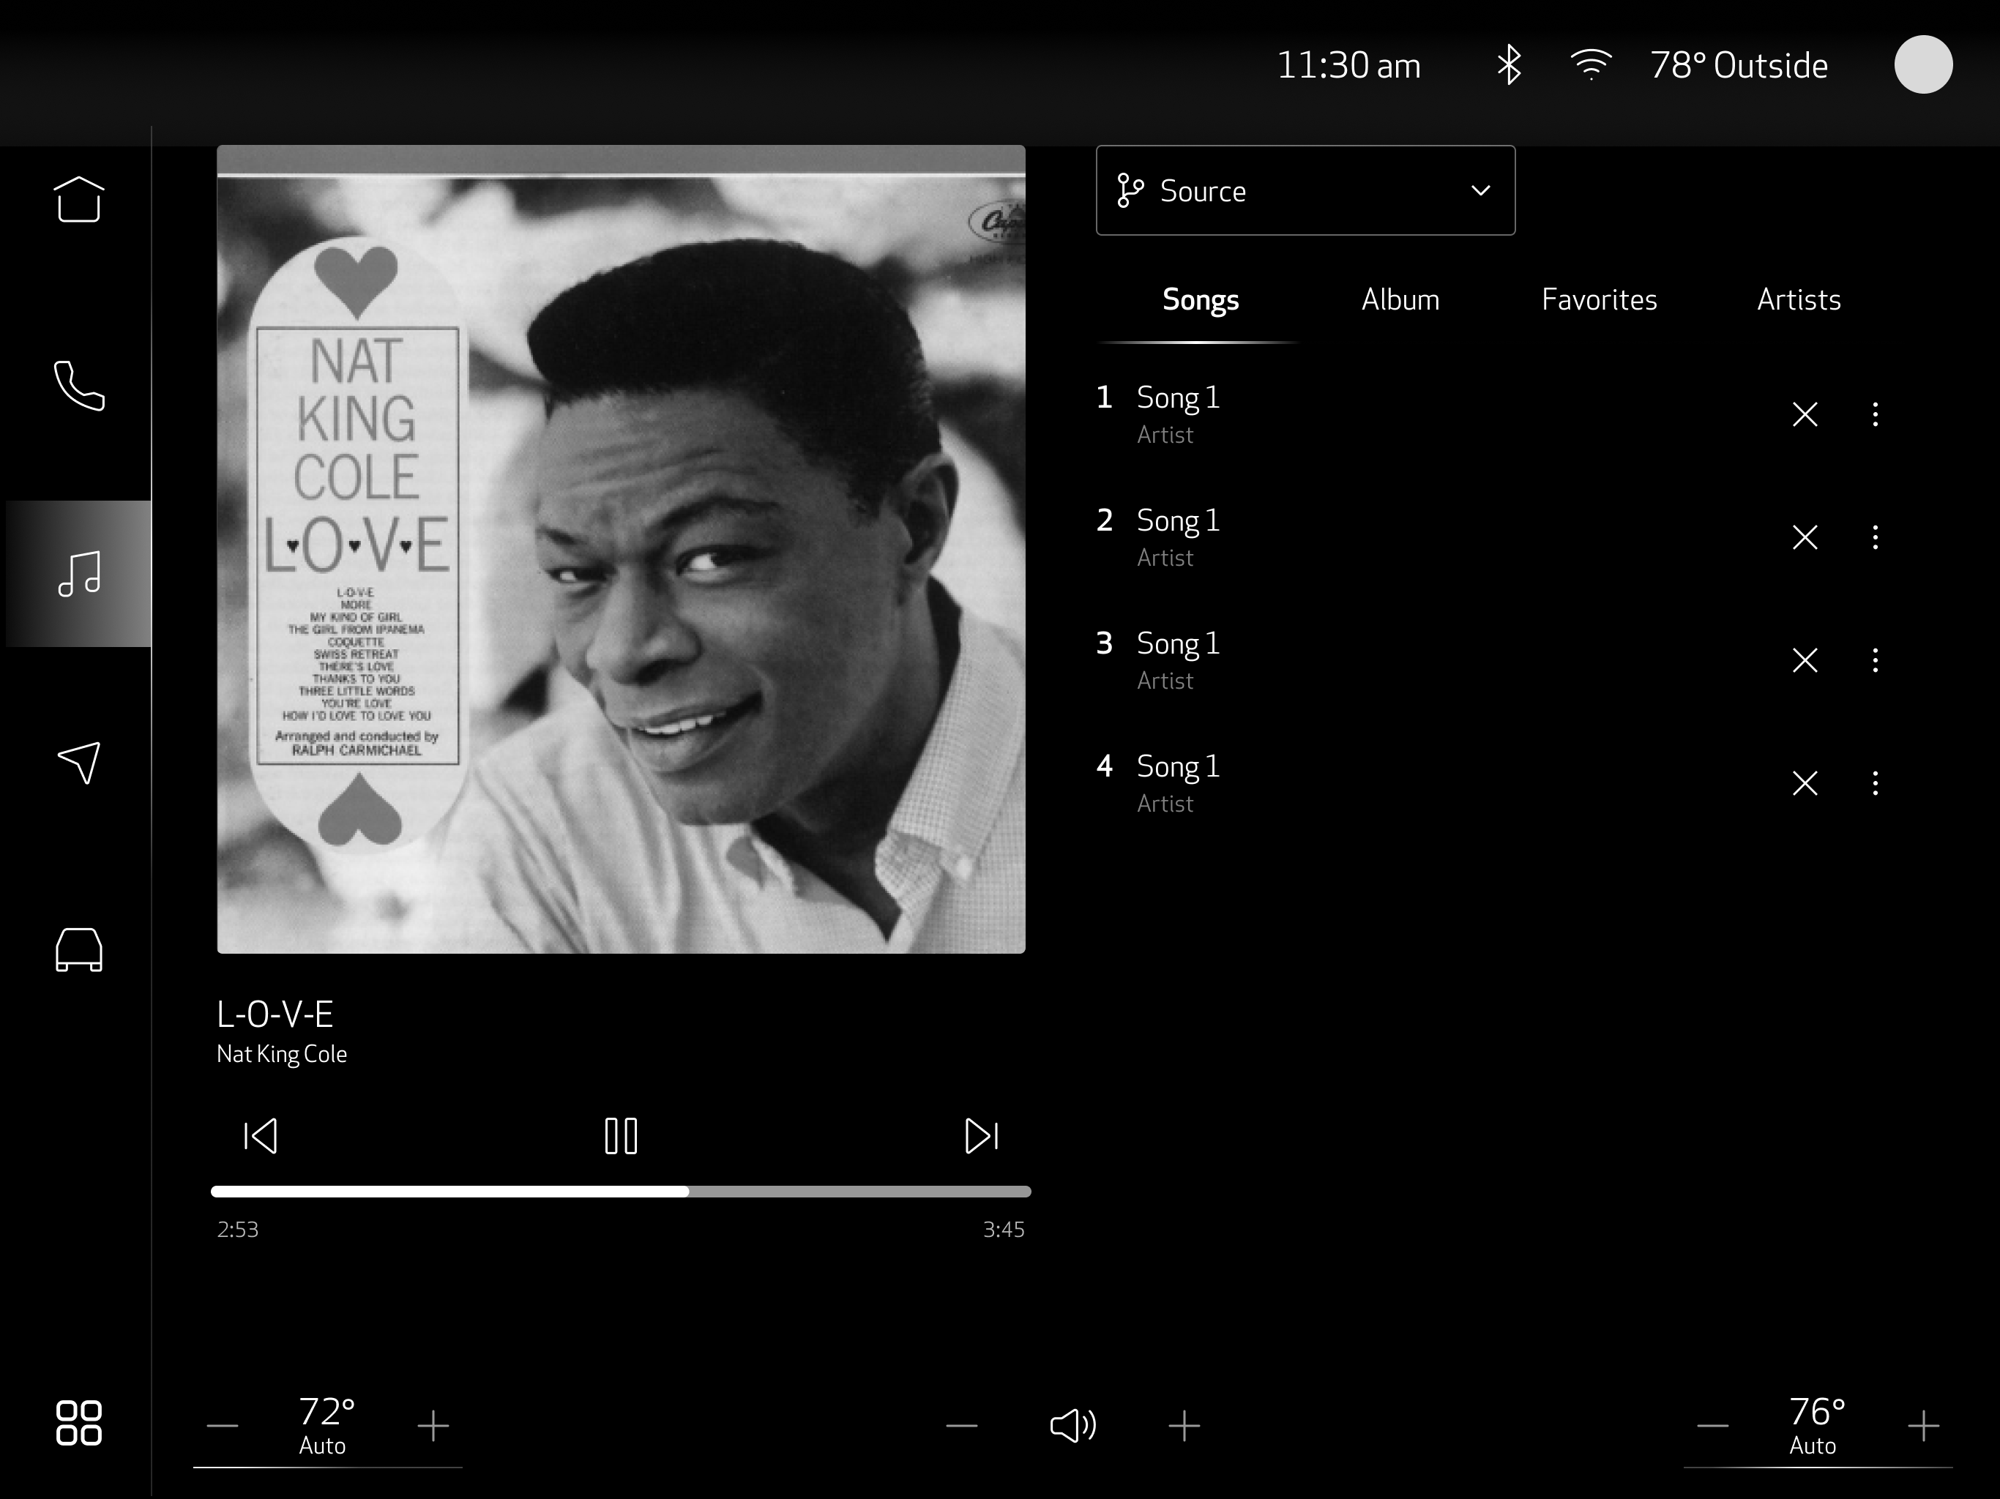Click the Nat King Cole album artwork
The width and height of the screenshot is (2000, 1499).
click(622, 550)
